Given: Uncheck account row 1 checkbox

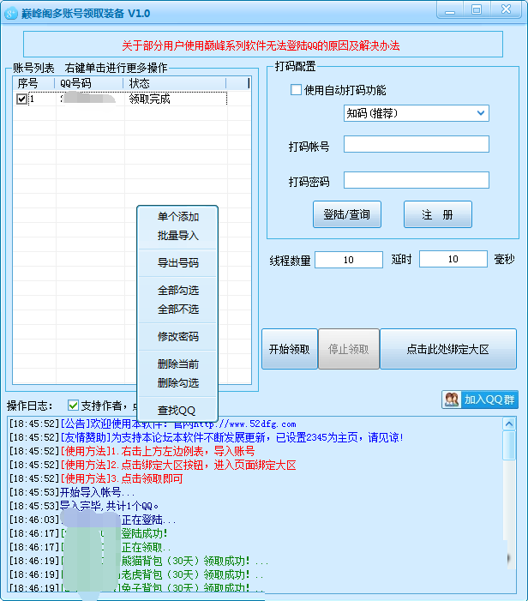Looking at the screenshot, I should [21, 99].
